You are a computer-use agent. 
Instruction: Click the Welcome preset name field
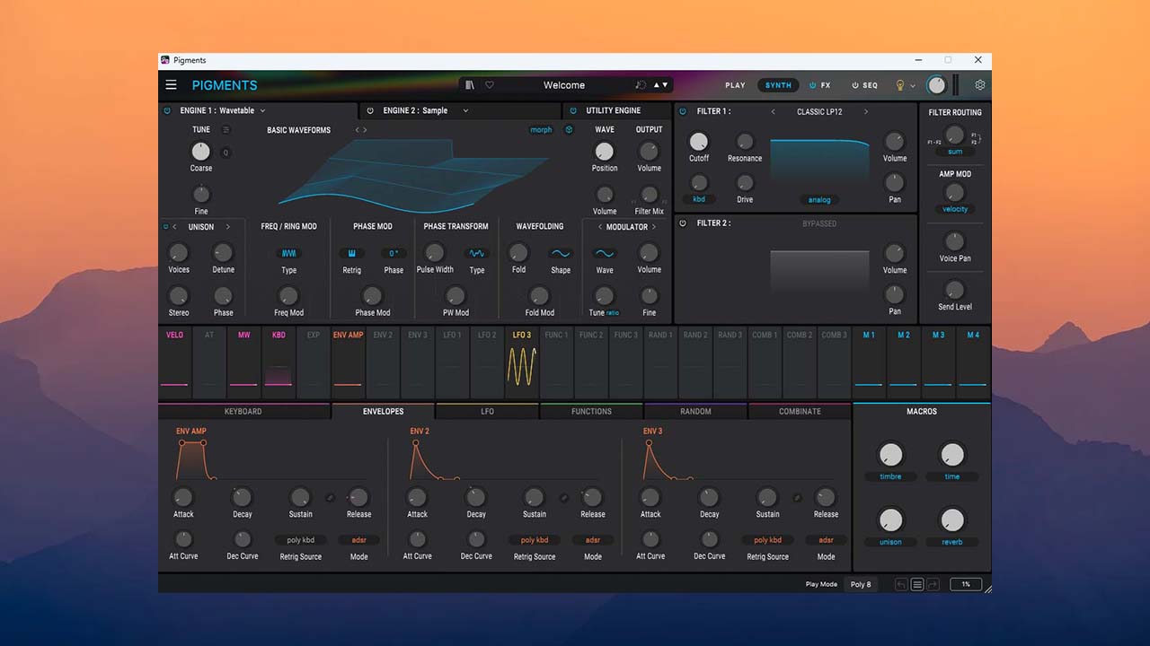(563, 85)
